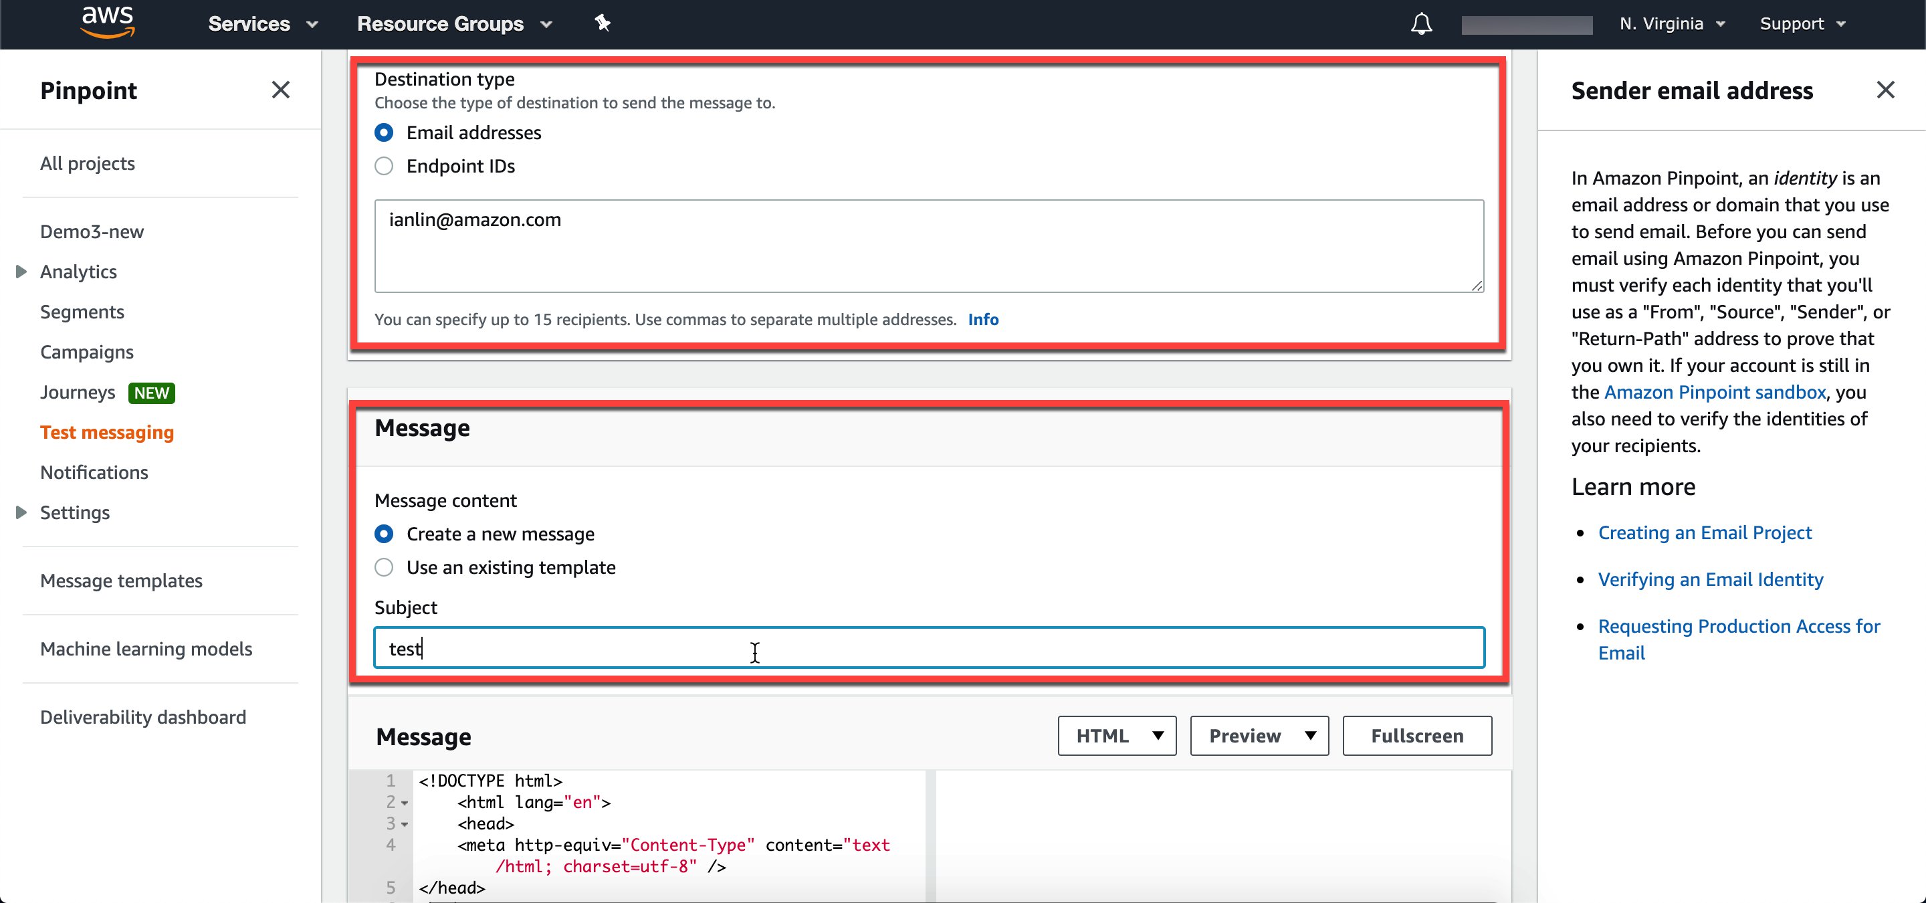Click the textarea corner grip handle
Screen dimensions: 1926x903
point(1477,285)
